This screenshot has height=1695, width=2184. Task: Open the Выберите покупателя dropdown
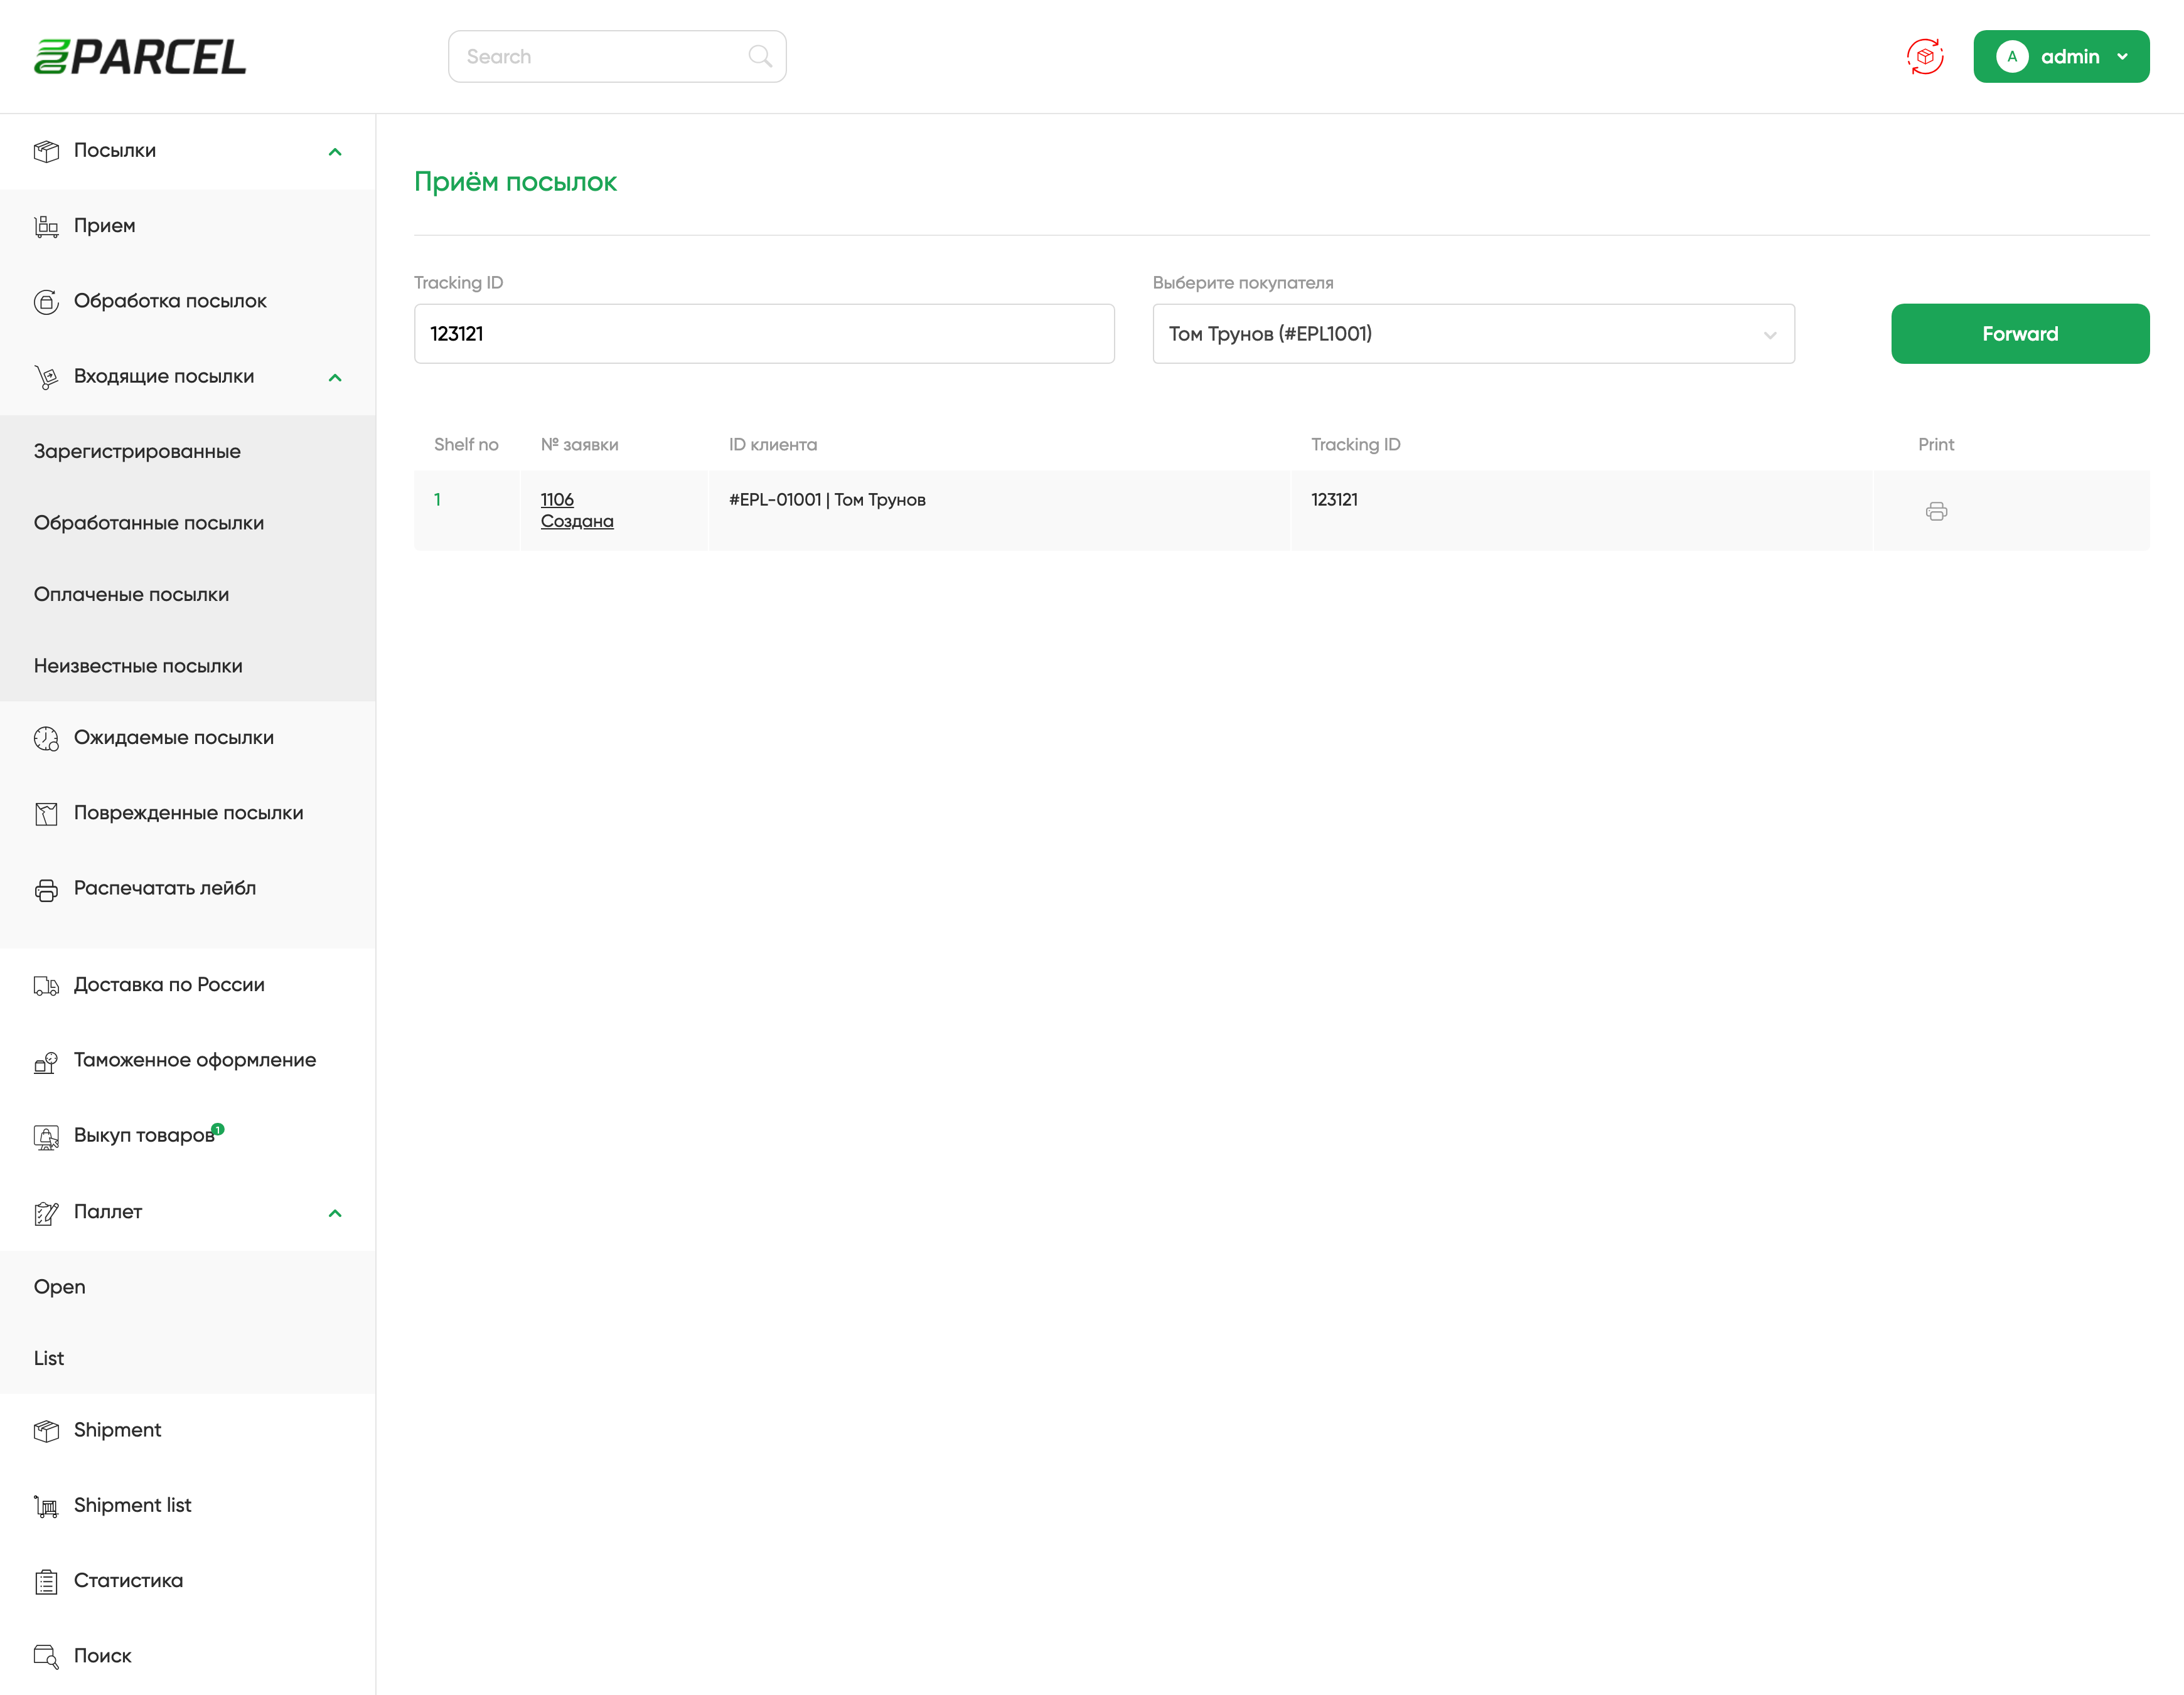1473,334
